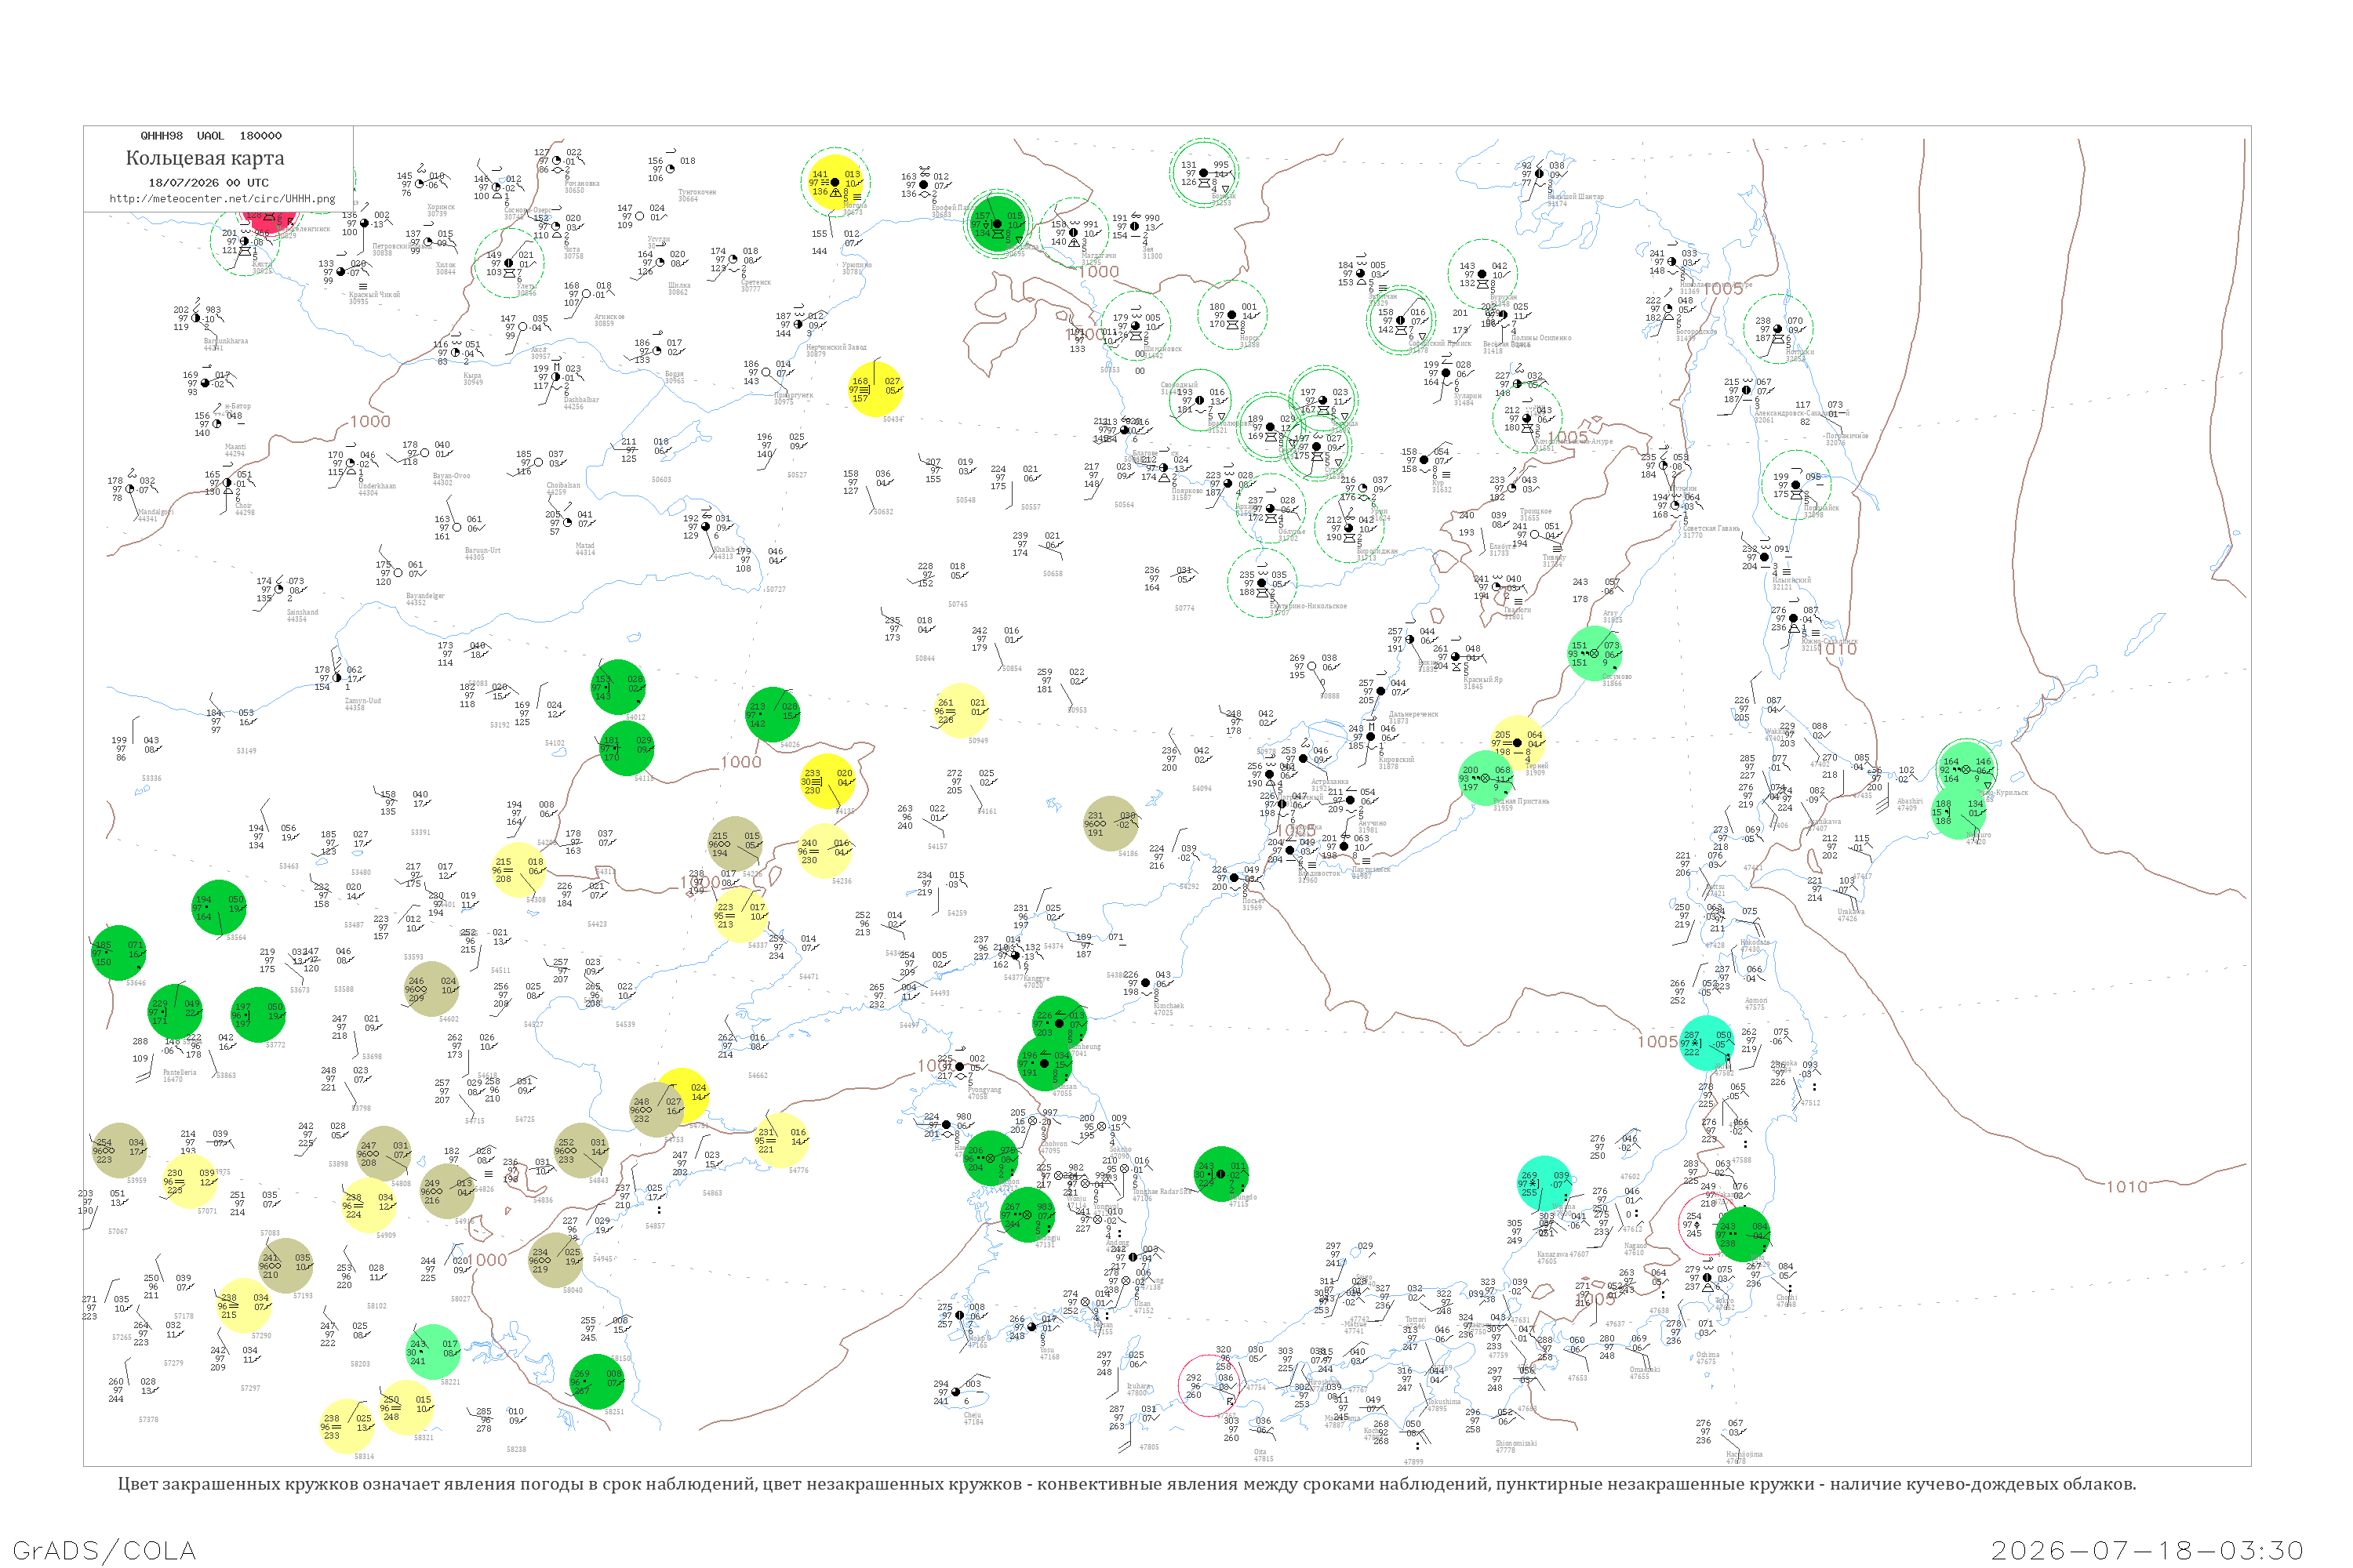Click the 18/07/2026 00 UTC date label
Screen dimensions: 2353x1568
pyautogui.click(x=208, y=183)
